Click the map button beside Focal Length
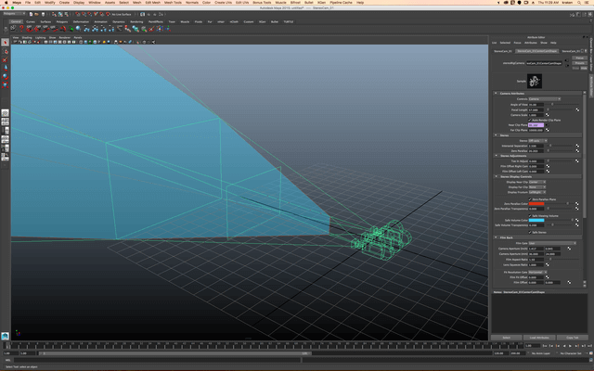Viewport: 594px width, 371px height. [577, 109]
